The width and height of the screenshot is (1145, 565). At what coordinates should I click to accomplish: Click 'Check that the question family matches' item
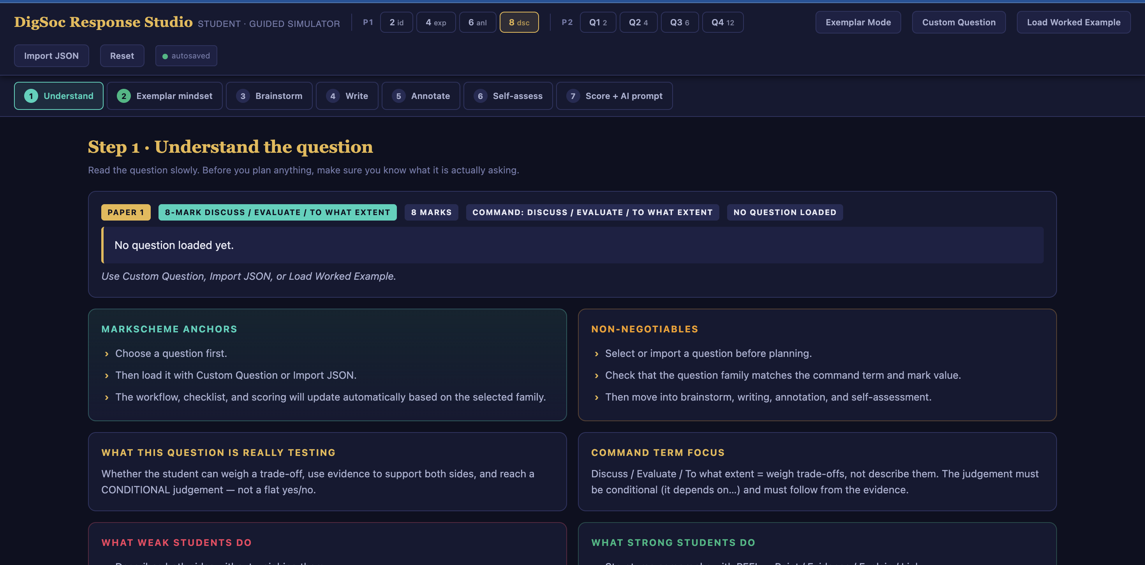coord(783,375)
